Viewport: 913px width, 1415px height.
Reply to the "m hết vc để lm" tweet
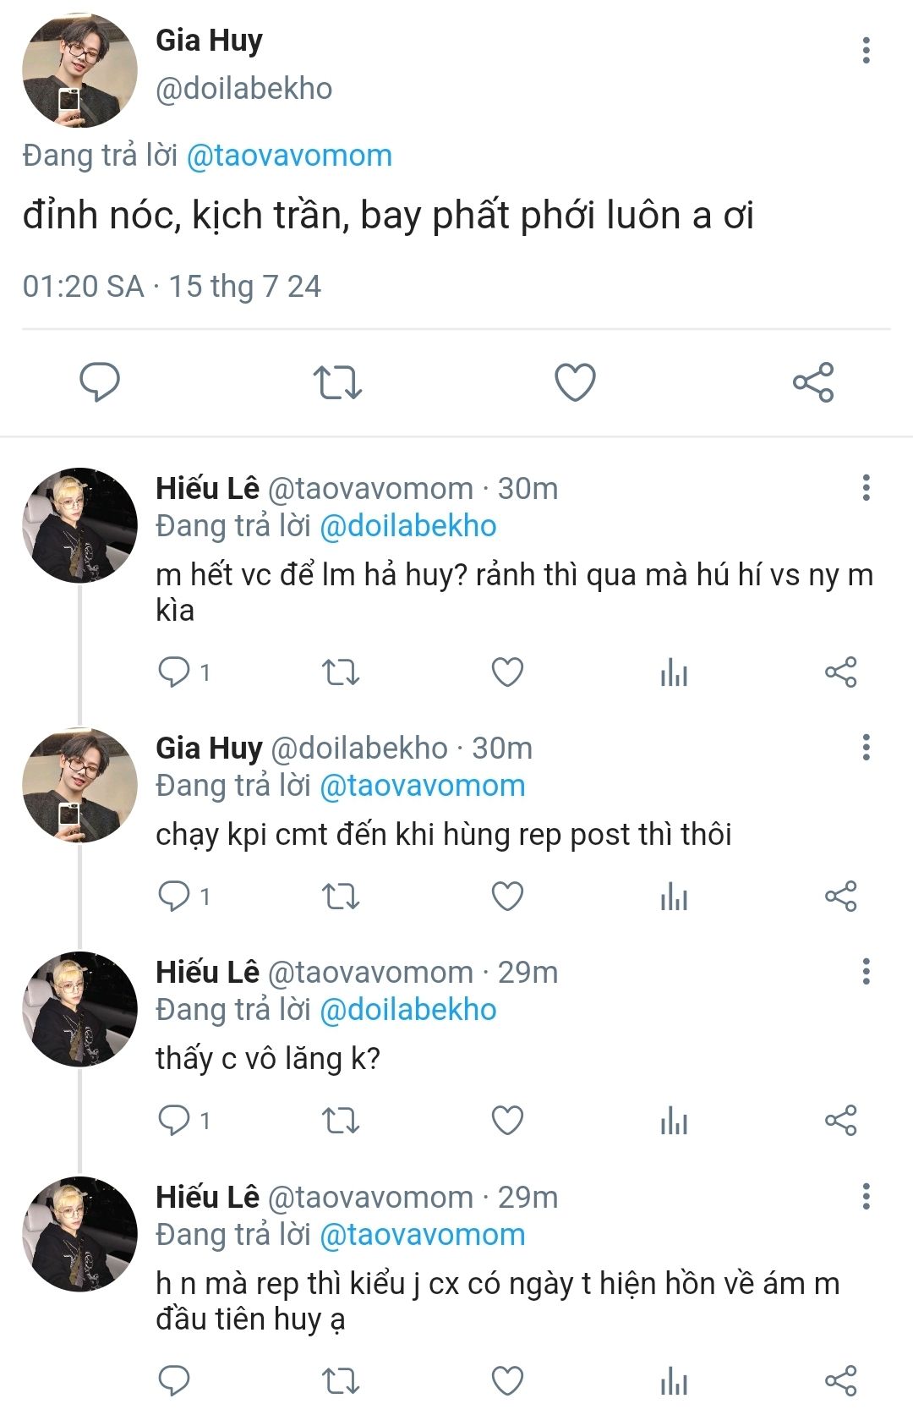pyautogui.click(x=175, y=672)
